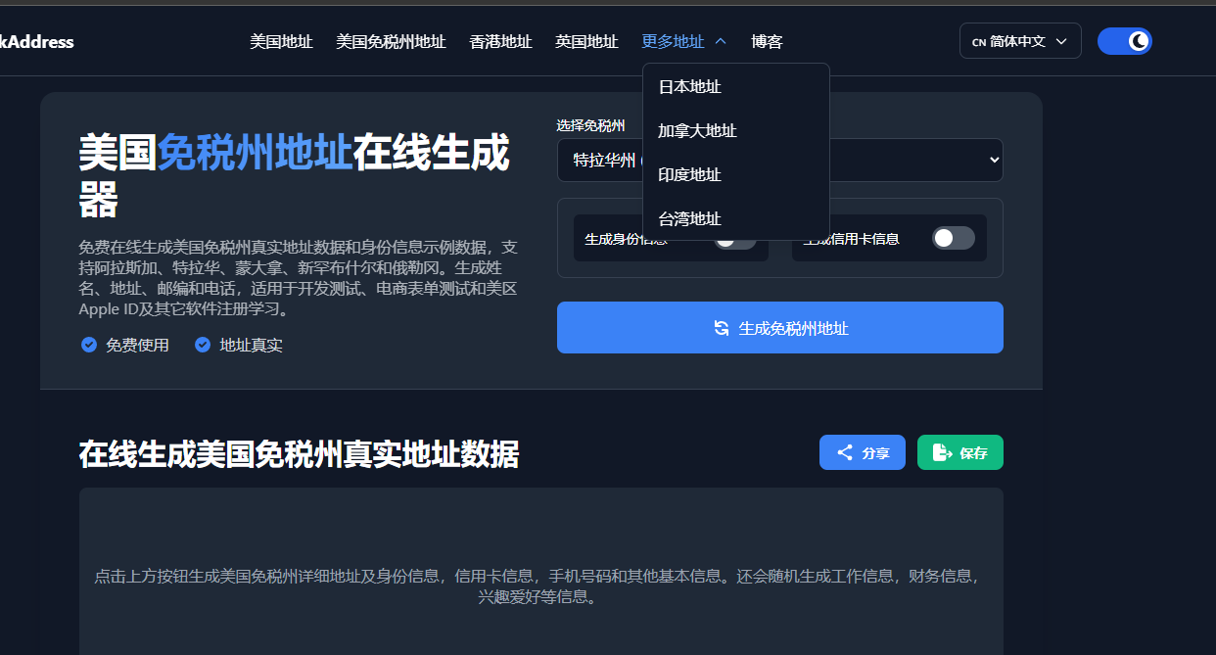Open the 博客 blog link

coord(767,41)
